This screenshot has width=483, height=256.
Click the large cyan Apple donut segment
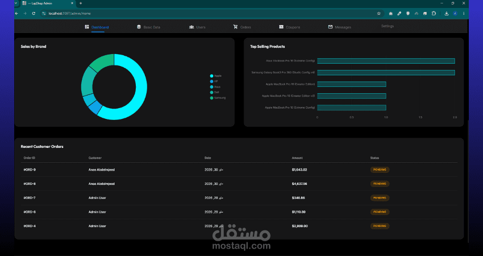pyautogui.click(x=140, y=88)
